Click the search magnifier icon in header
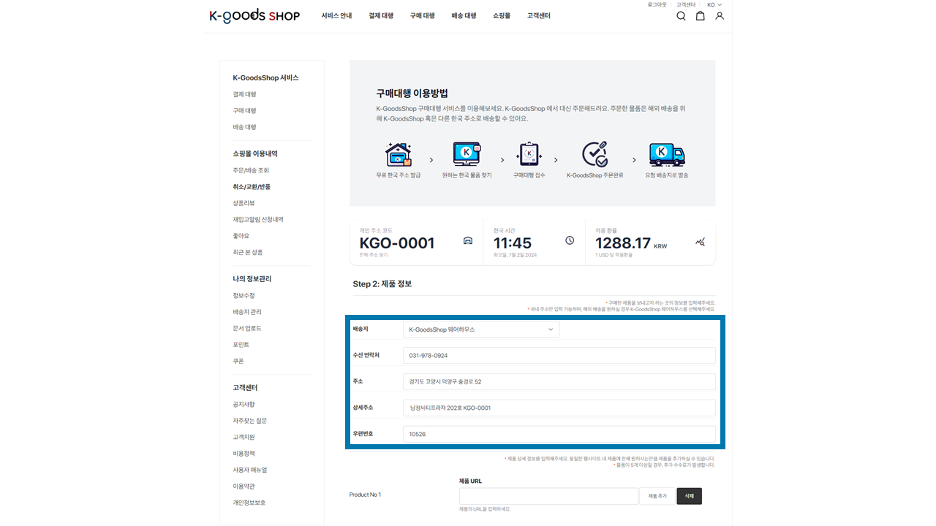 (x=681, y=16)
